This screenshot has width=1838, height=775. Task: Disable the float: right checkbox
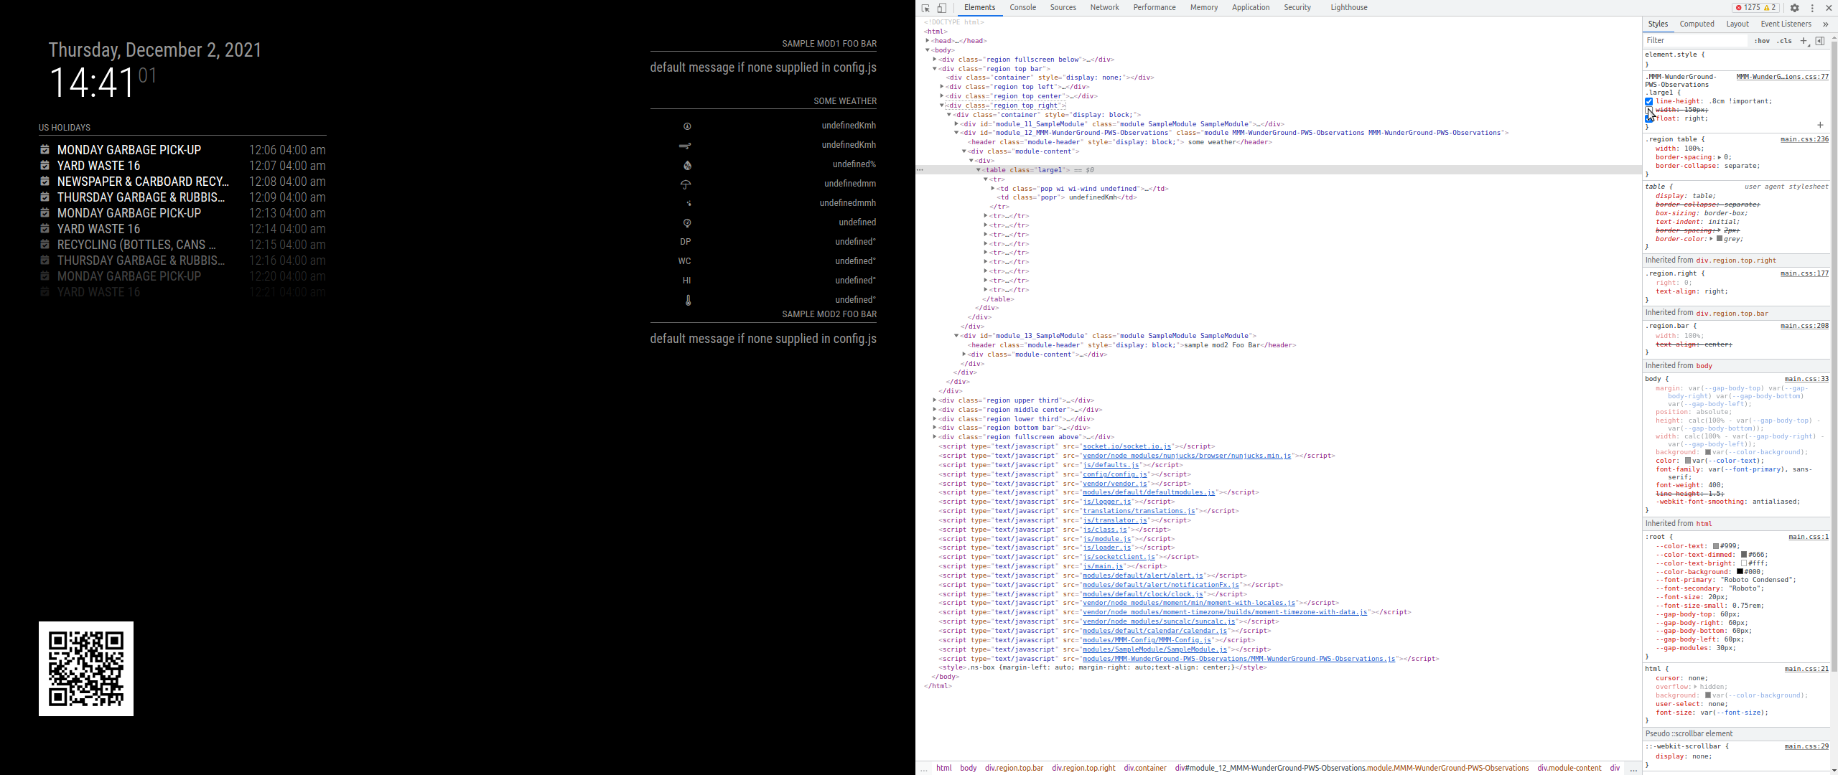pos(1648,118)
